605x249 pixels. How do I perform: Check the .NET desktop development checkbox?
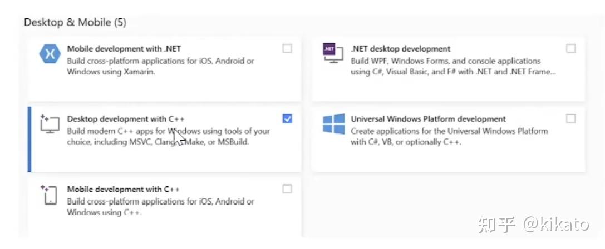[x=571, y=49]
